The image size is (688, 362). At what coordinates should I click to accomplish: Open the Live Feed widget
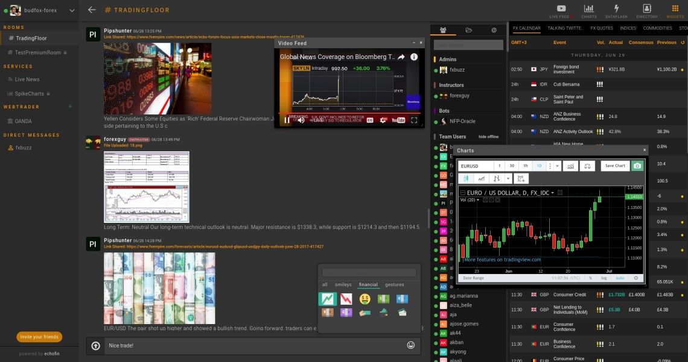pos(561,11)
